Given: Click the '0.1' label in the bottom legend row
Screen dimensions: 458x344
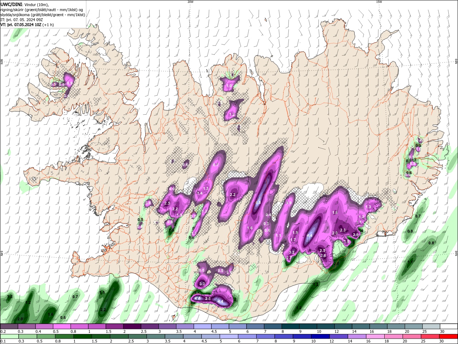Looking at the screenshot, I should (x=3, y=341).
